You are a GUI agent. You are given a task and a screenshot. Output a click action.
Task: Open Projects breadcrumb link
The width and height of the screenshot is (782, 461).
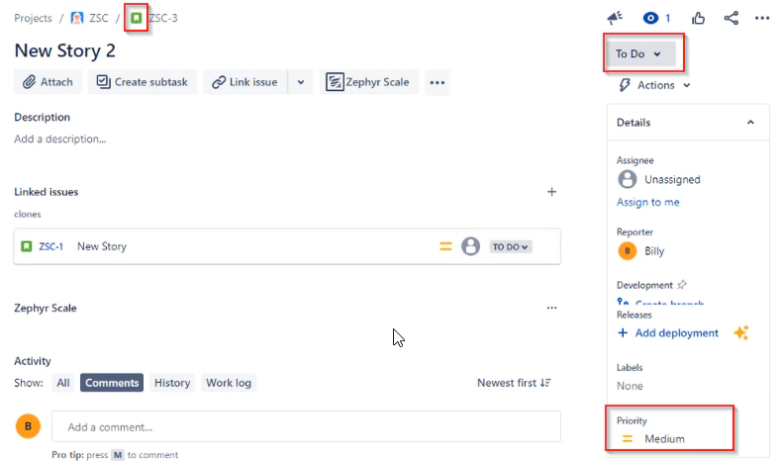(x=33, y=18)
